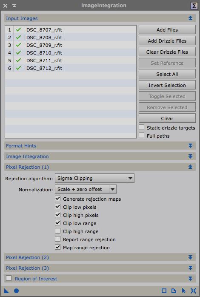Click the Track View square icon
Viewport: 200px width, 297px height.
[x=164, y=291]
